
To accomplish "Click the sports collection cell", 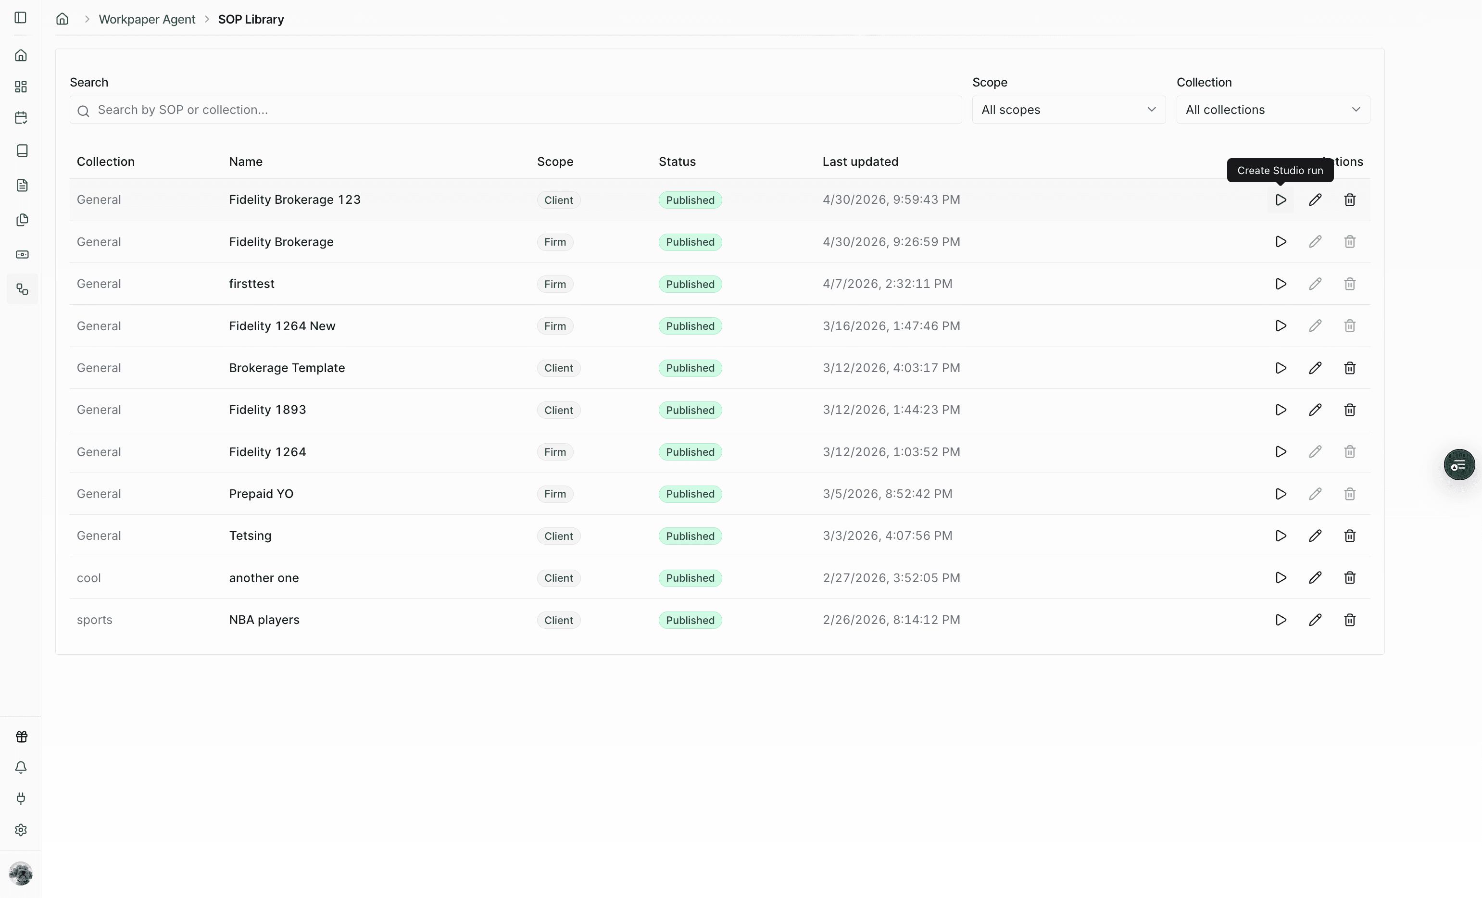I will [94, 620].
